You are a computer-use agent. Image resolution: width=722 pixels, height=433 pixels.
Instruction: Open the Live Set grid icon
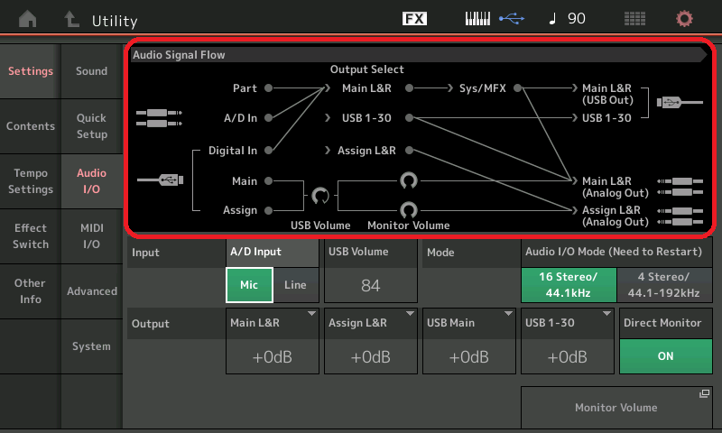(634, 19)
